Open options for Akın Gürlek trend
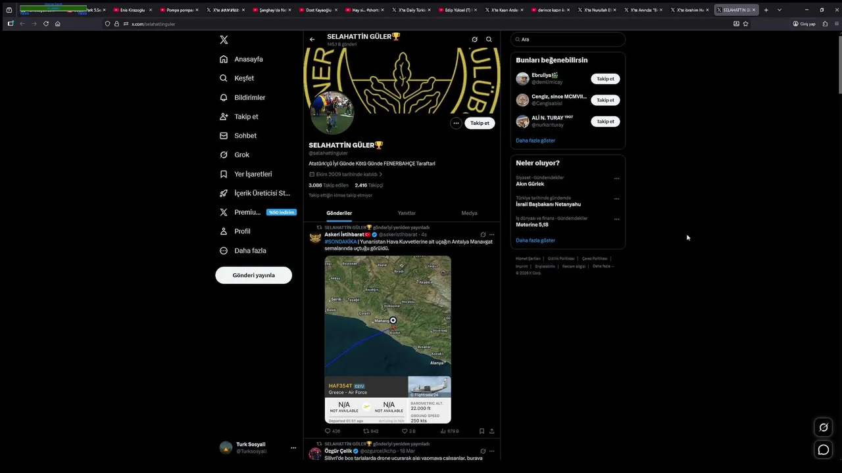Viewport: 842px width, 473px height. pos(616,178)
